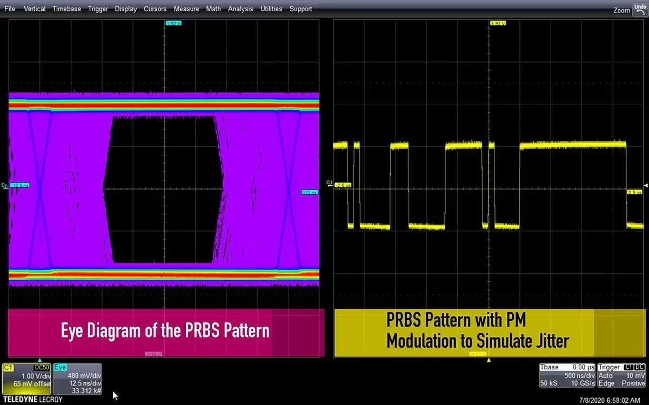
Task: Select the C1 ground level indicator on waveform grid
Action: (x=330, y=184)
